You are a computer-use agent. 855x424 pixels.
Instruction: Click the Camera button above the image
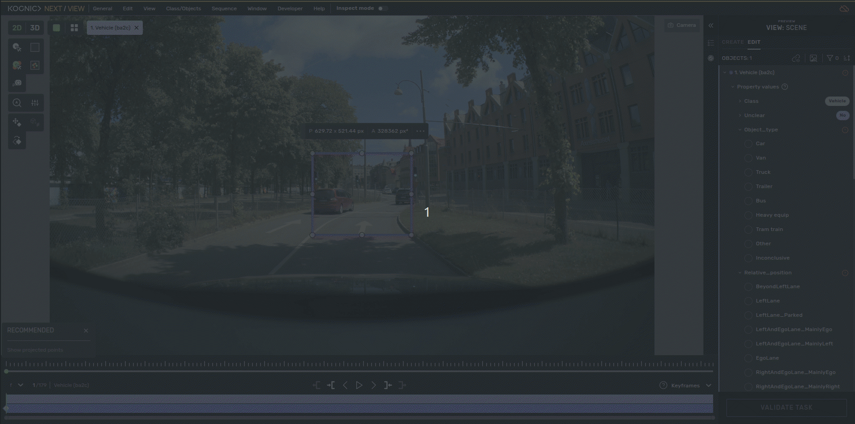pyautogui.click(x=682, y=25)
